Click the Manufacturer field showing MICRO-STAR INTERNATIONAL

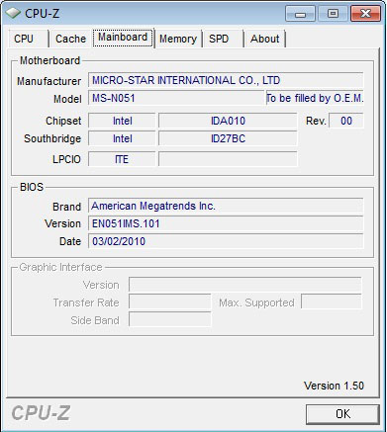226,80
